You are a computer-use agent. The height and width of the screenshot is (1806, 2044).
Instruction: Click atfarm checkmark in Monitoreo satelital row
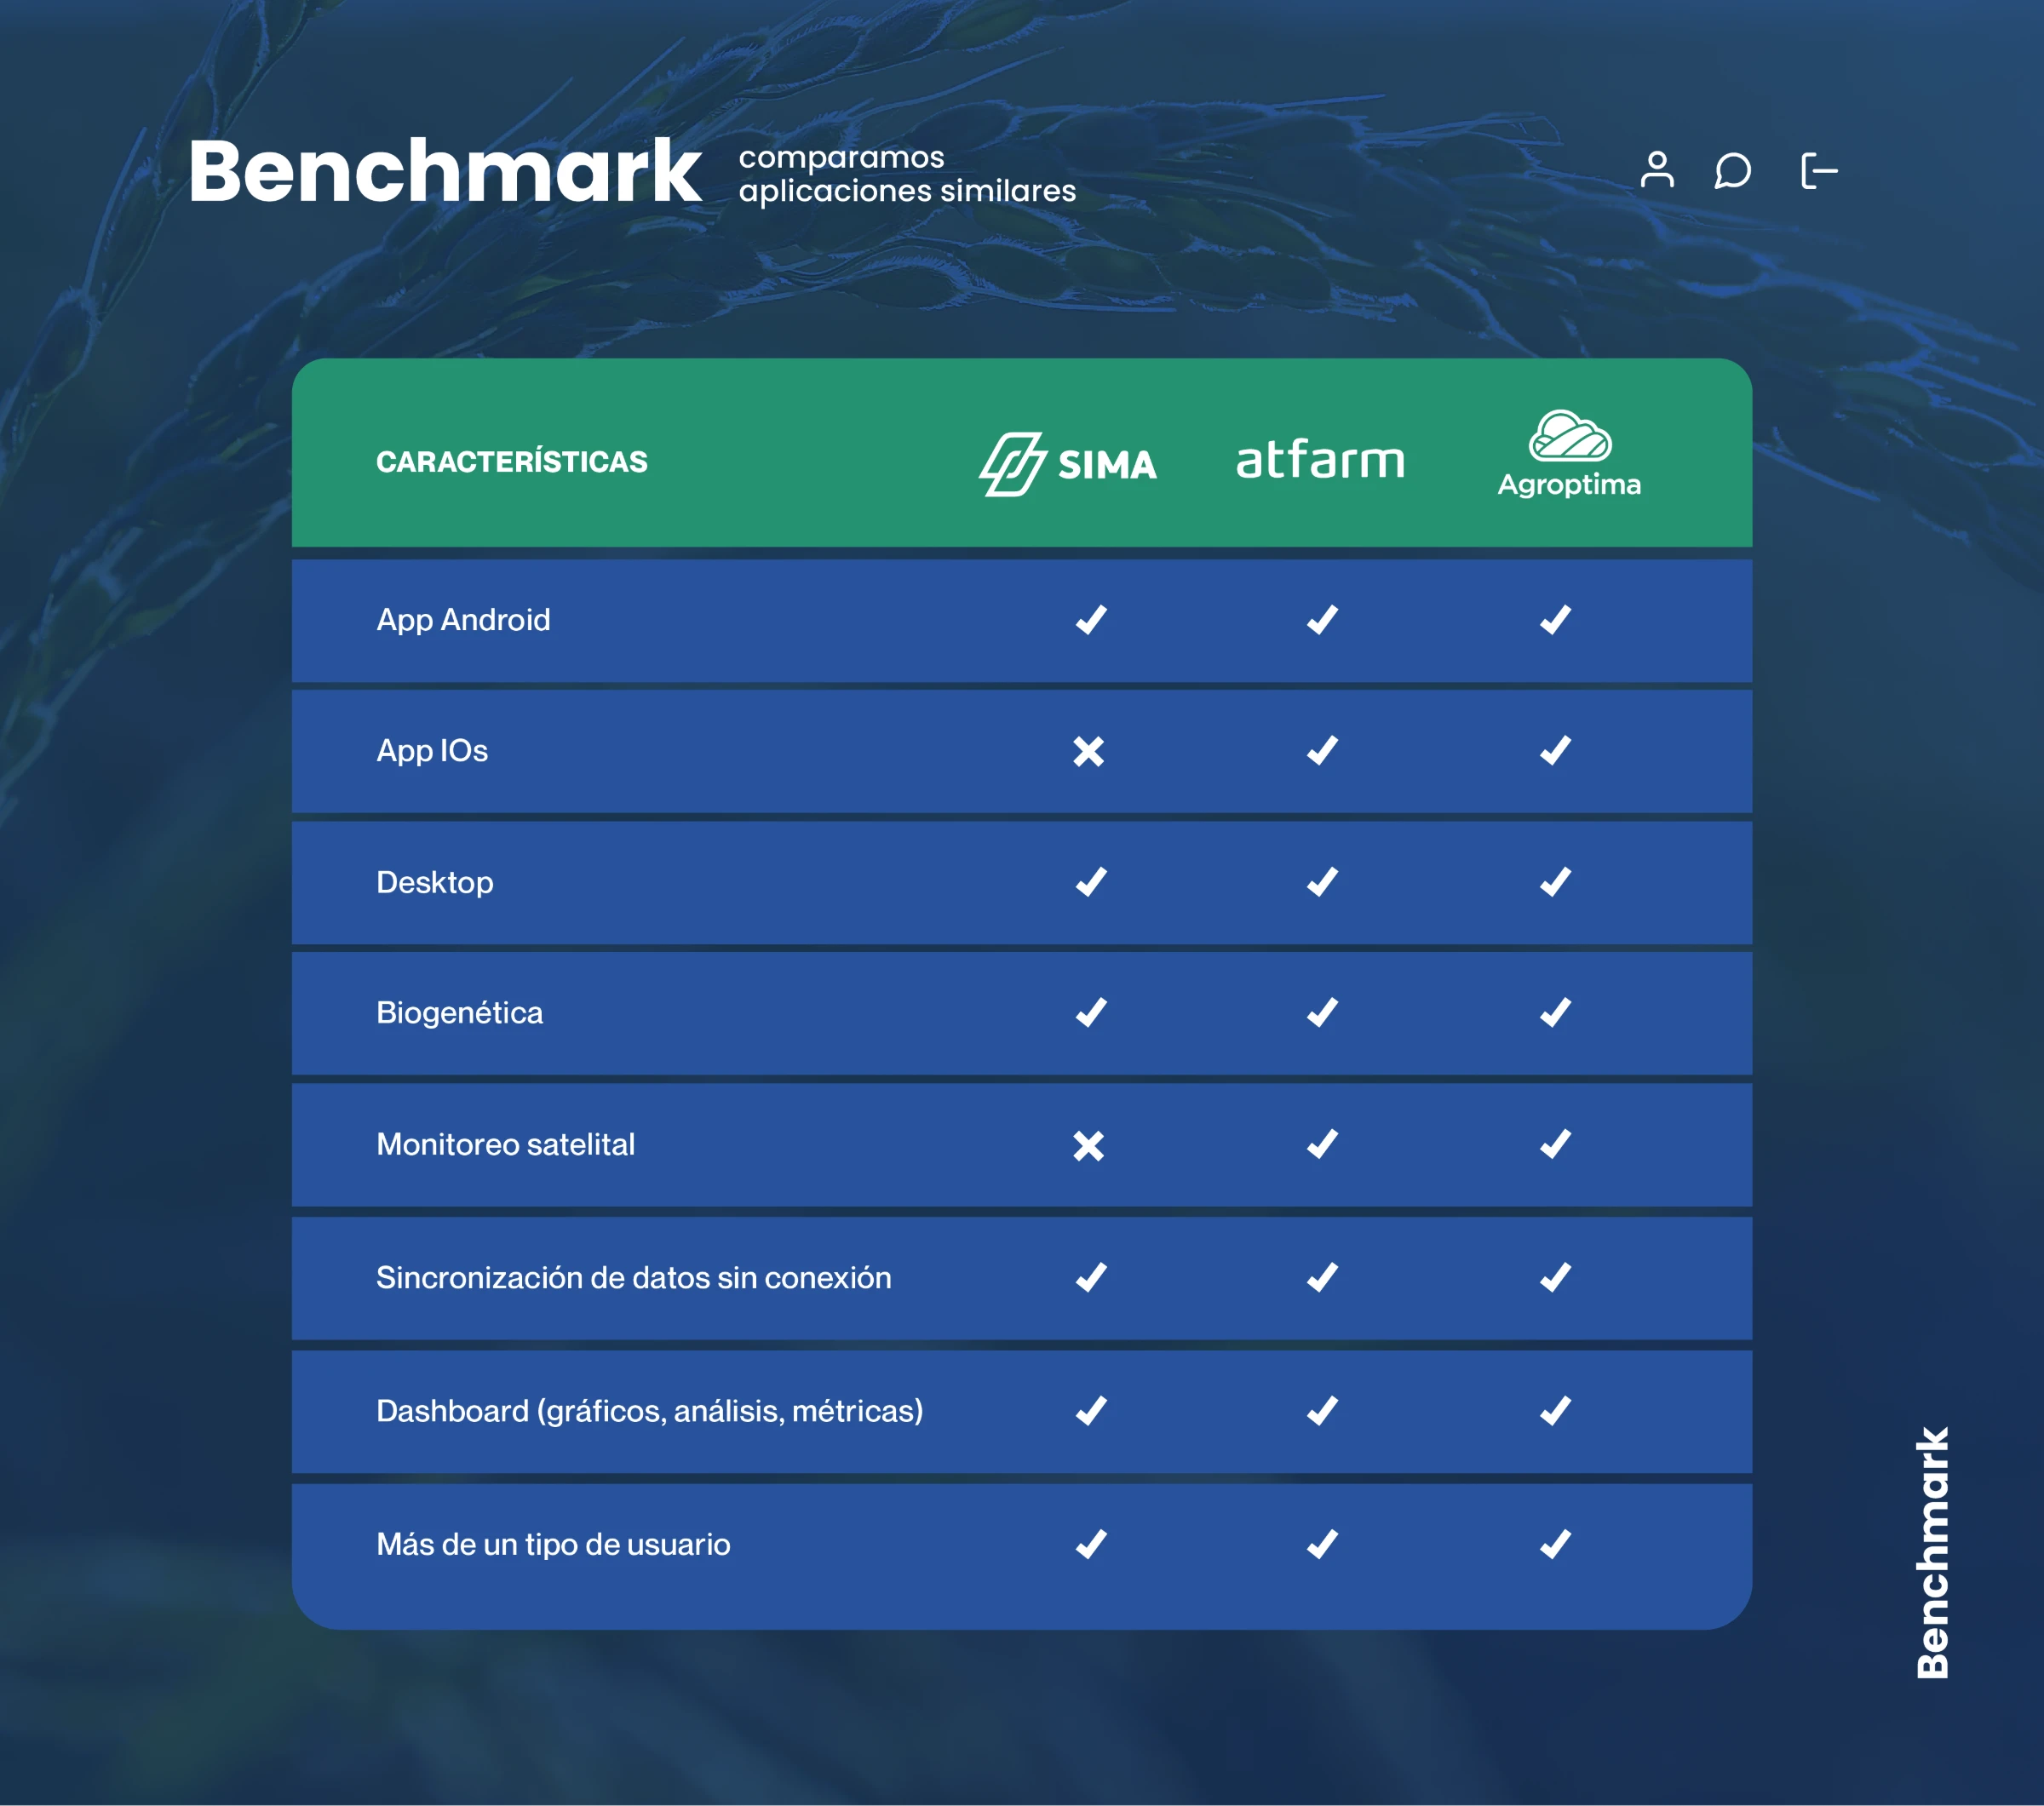point(1322,1144)
